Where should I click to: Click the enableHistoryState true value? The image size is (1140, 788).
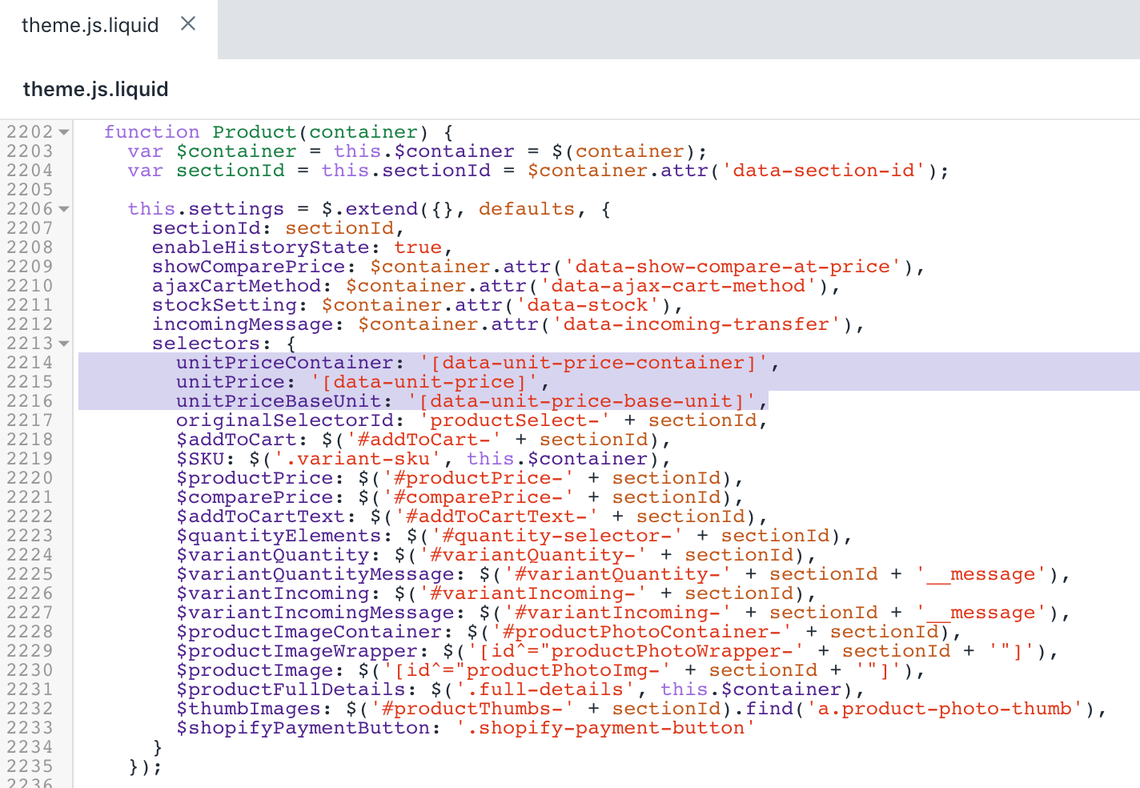(x=418, y=247)
